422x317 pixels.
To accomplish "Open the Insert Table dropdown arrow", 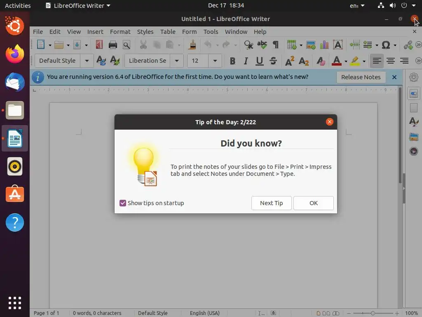I will [301, 45].
